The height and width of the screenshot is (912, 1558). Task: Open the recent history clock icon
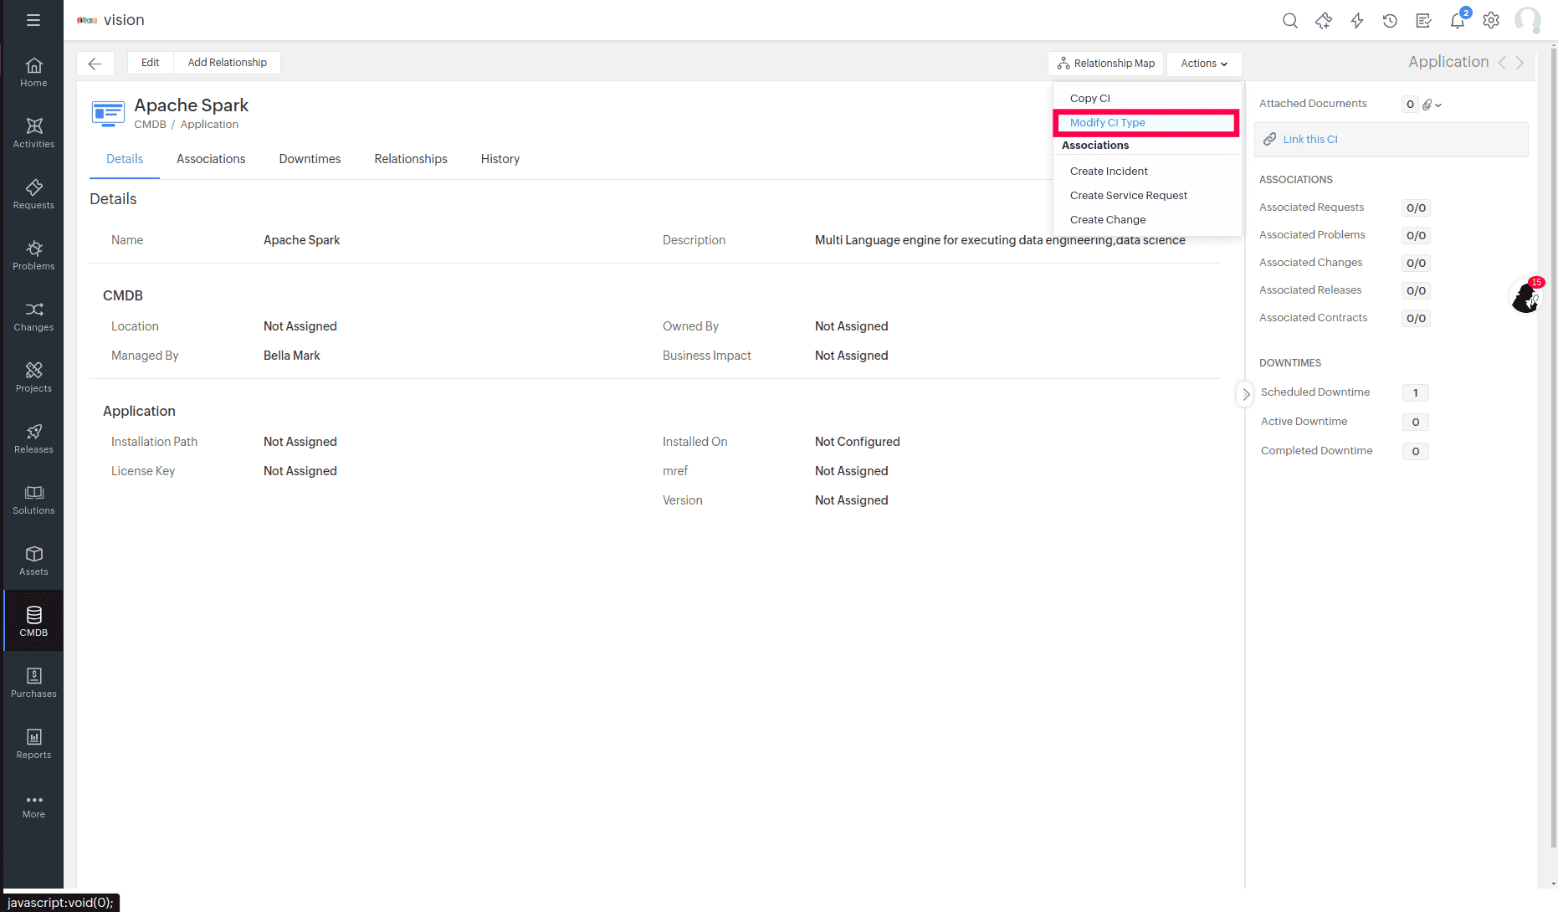[1390, 21]
